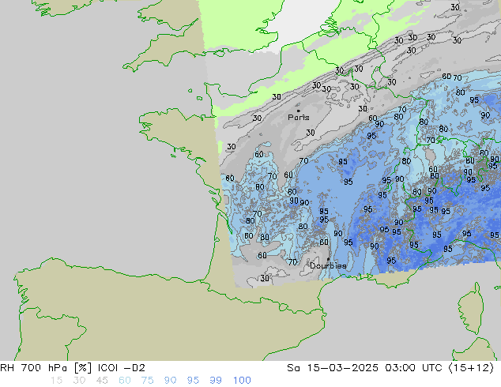Click the ICON-D2 model name text
Image resolution: width=501 pixels, height=387 pixels.
pyautogui.click(x=122, y=368)
